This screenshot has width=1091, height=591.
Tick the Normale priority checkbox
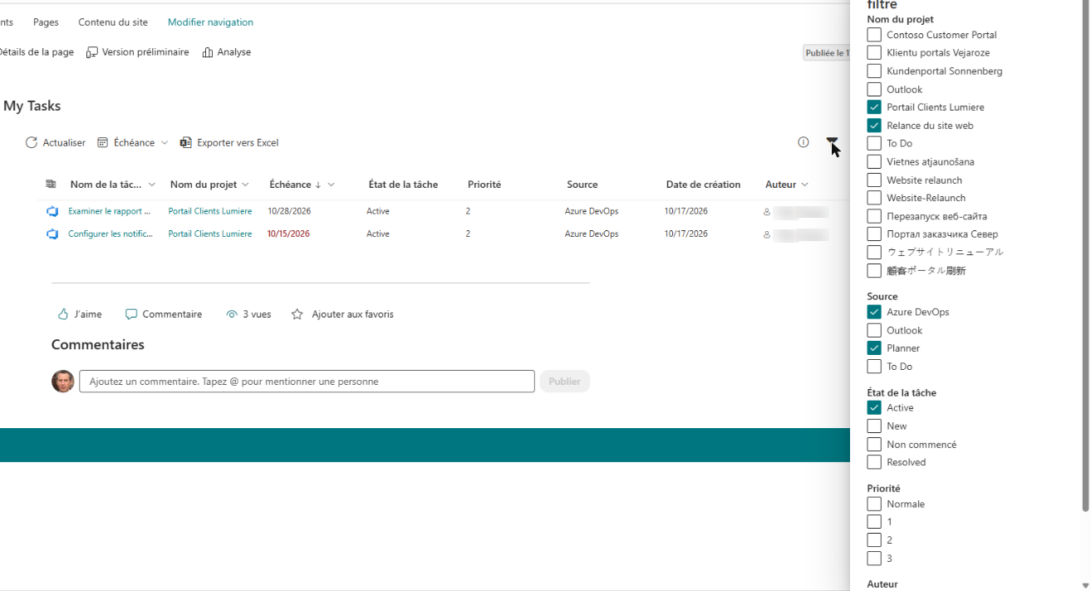click(x=874, y=504)
